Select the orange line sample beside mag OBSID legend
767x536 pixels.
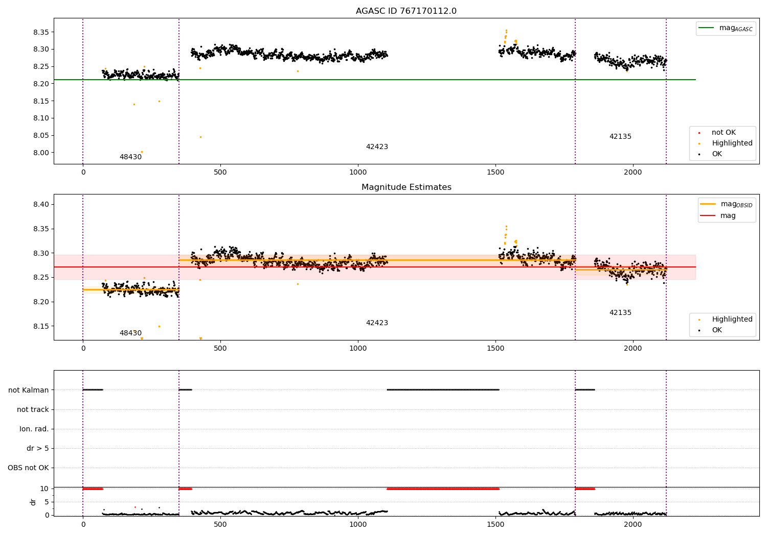point(708,204)
